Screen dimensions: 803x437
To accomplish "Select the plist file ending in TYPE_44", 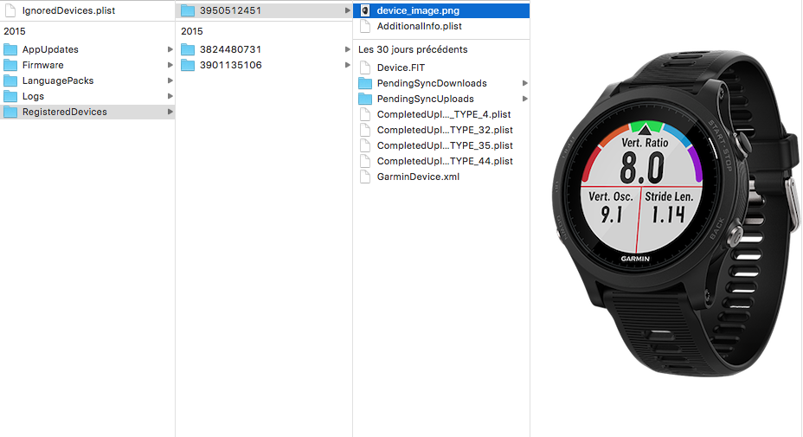I will [445, 161].
